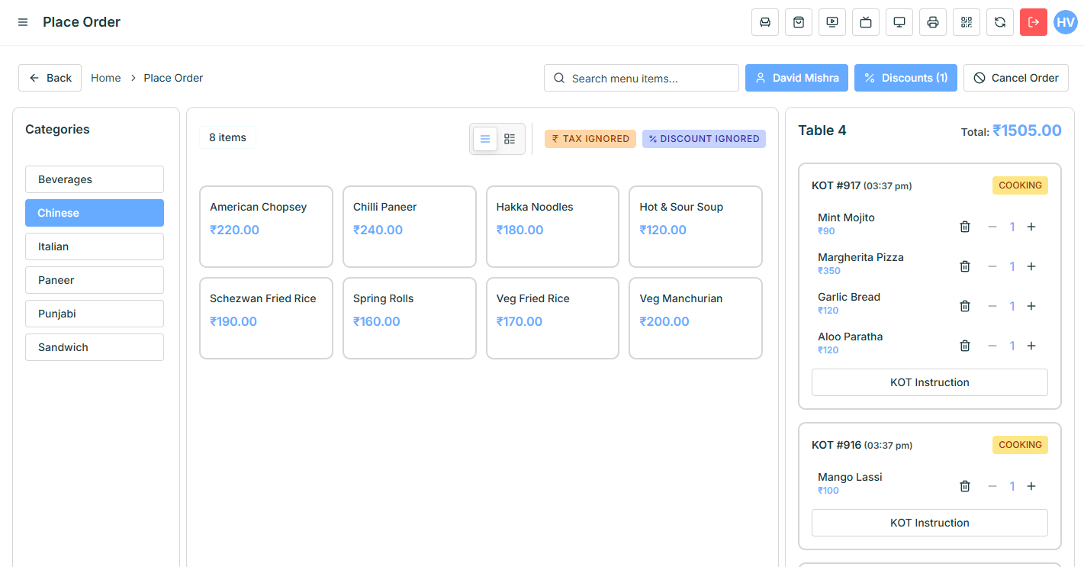1084x567 pixels.
Task: Delete Mint Mojito with trash icon
Action: (965, 227)
